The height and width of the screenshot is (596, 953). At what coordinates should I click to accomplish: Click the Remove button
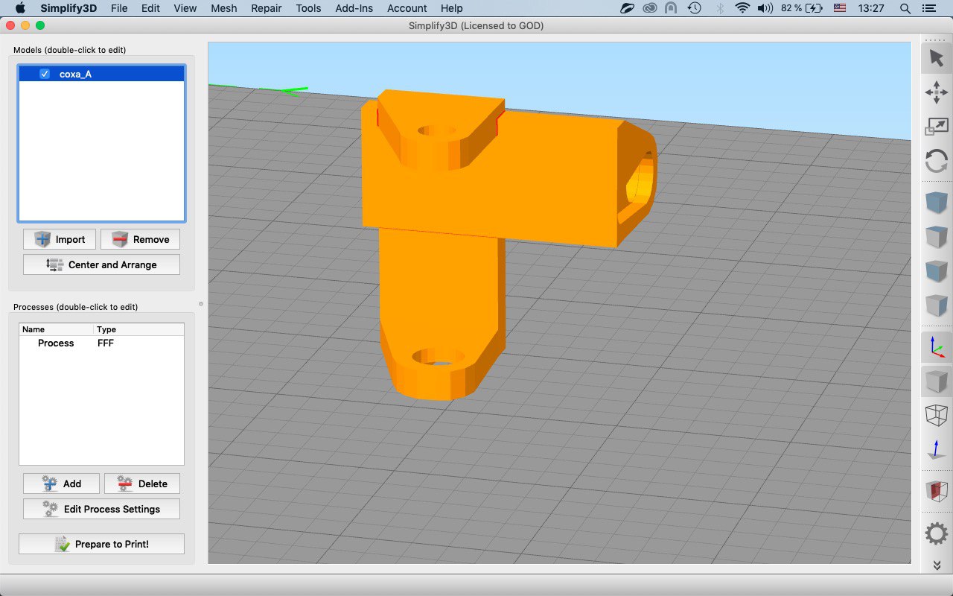140,239
